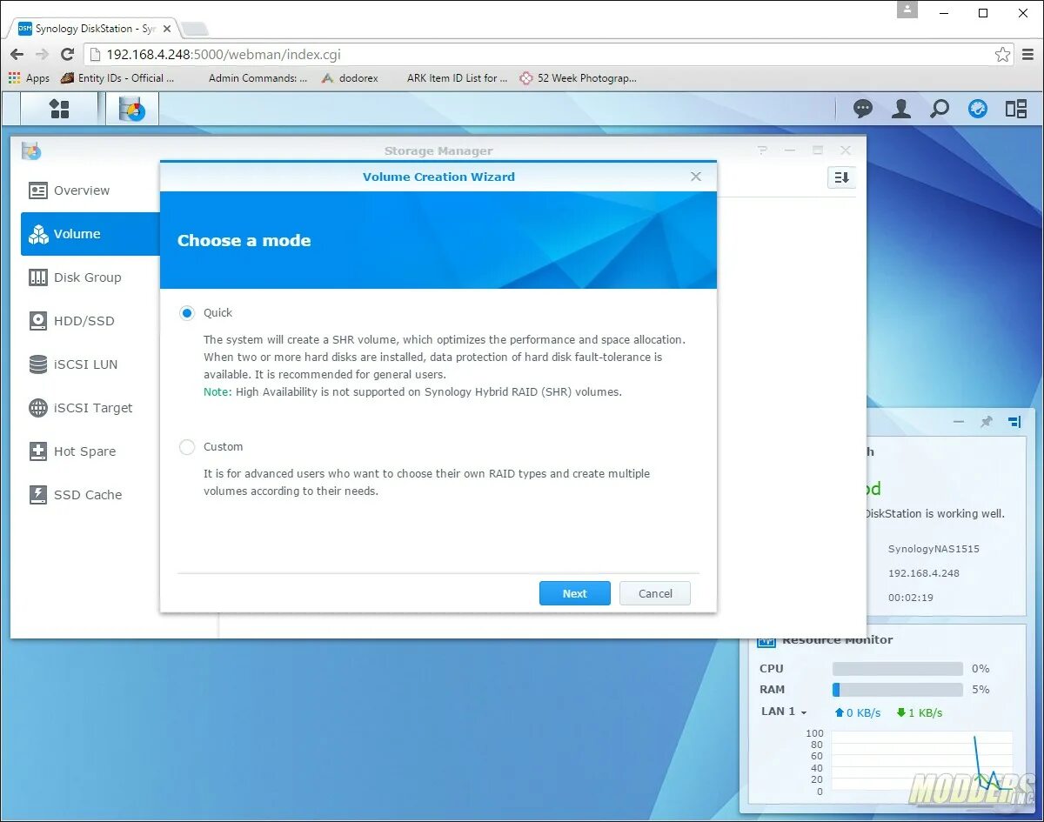Screen dimensions: 1044x822
Task: Click the Overview sidebar icon
Action: 38,190
